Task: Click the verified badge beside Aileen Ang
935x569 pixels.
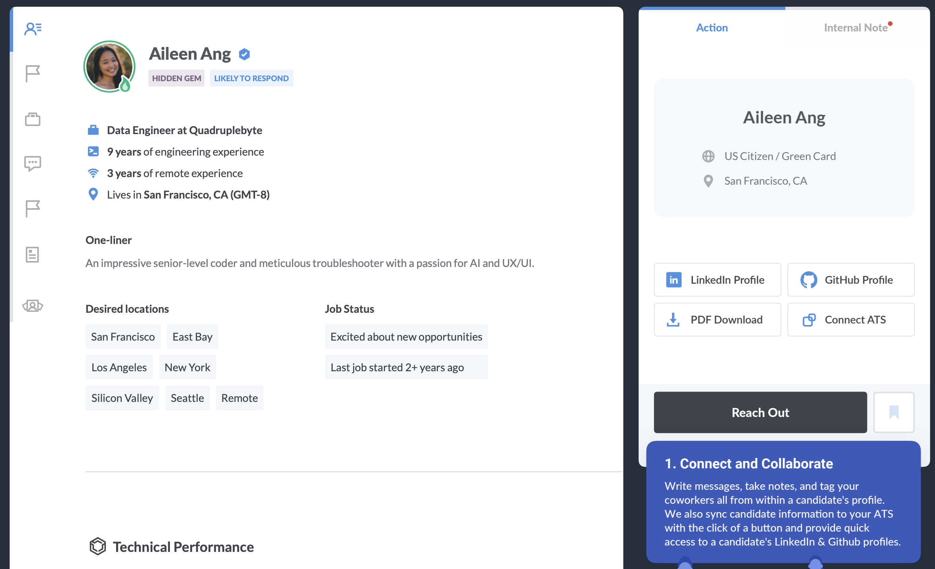Action: click(244, 54)
